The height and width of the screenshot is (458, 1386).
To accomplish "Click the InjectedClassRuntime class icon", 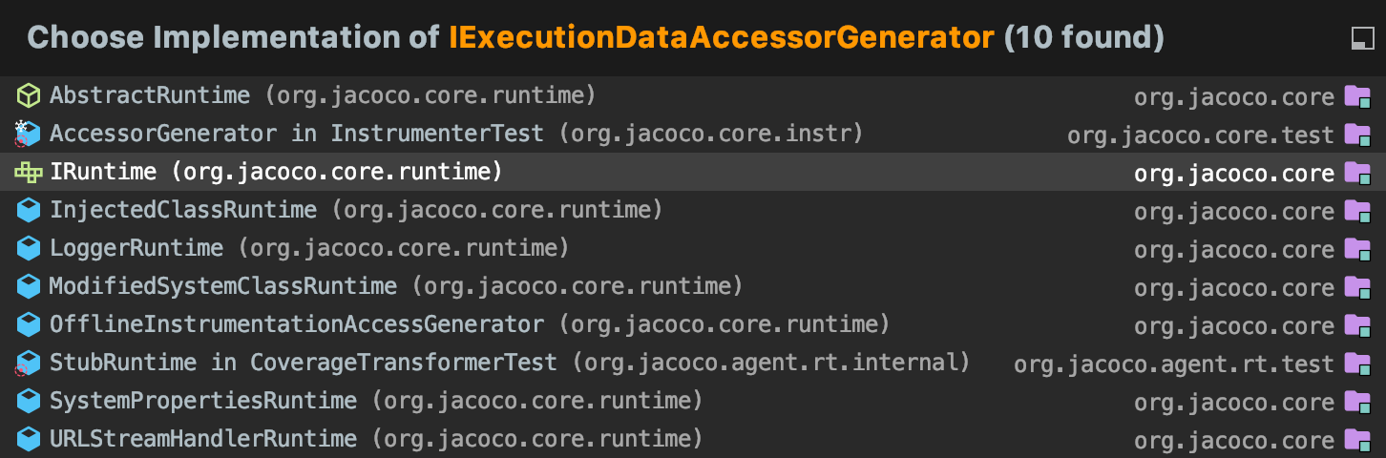I will 29,210.
